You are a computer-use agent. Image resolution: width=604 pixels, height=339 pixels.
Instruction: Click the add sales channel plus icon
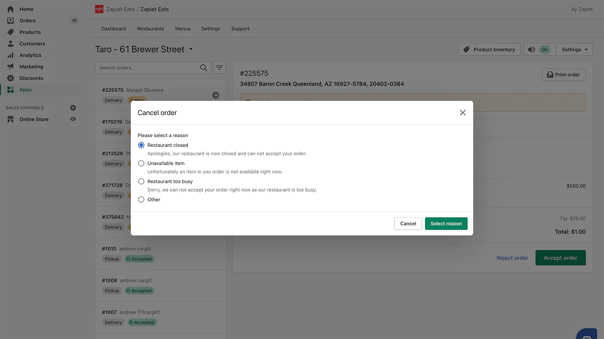(73, 108)
